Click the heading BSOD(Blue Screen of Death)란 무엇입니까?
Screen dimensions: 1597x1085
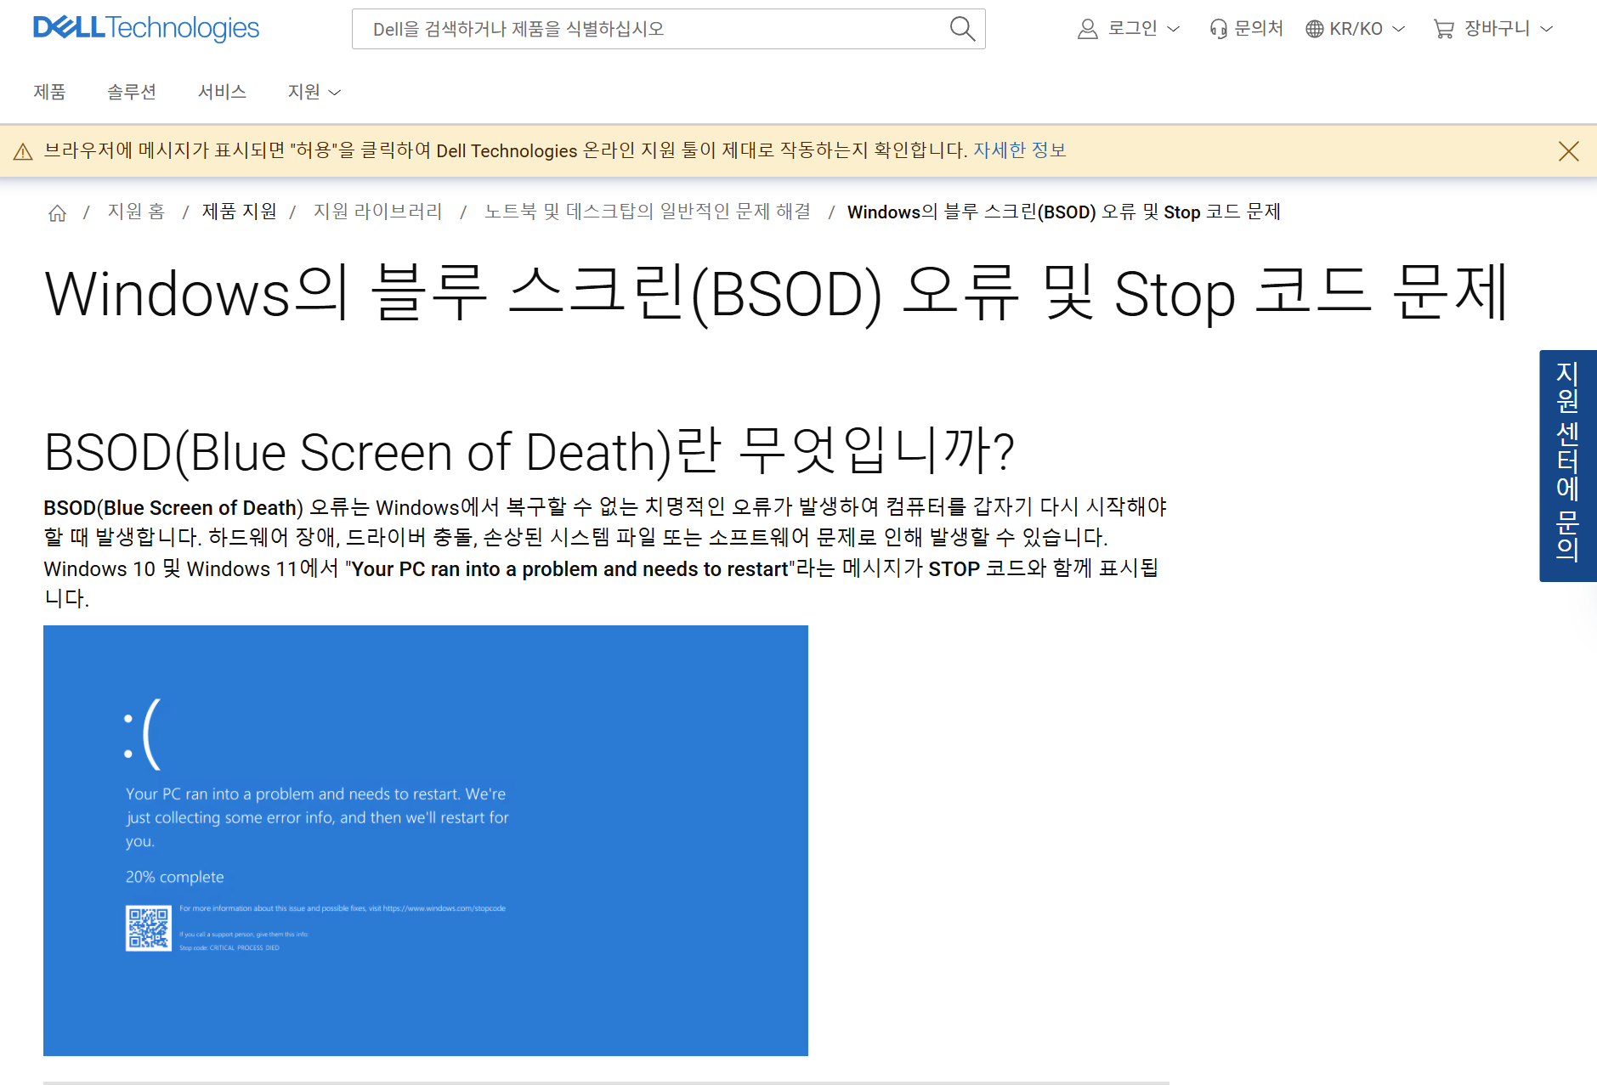(529, 451)
